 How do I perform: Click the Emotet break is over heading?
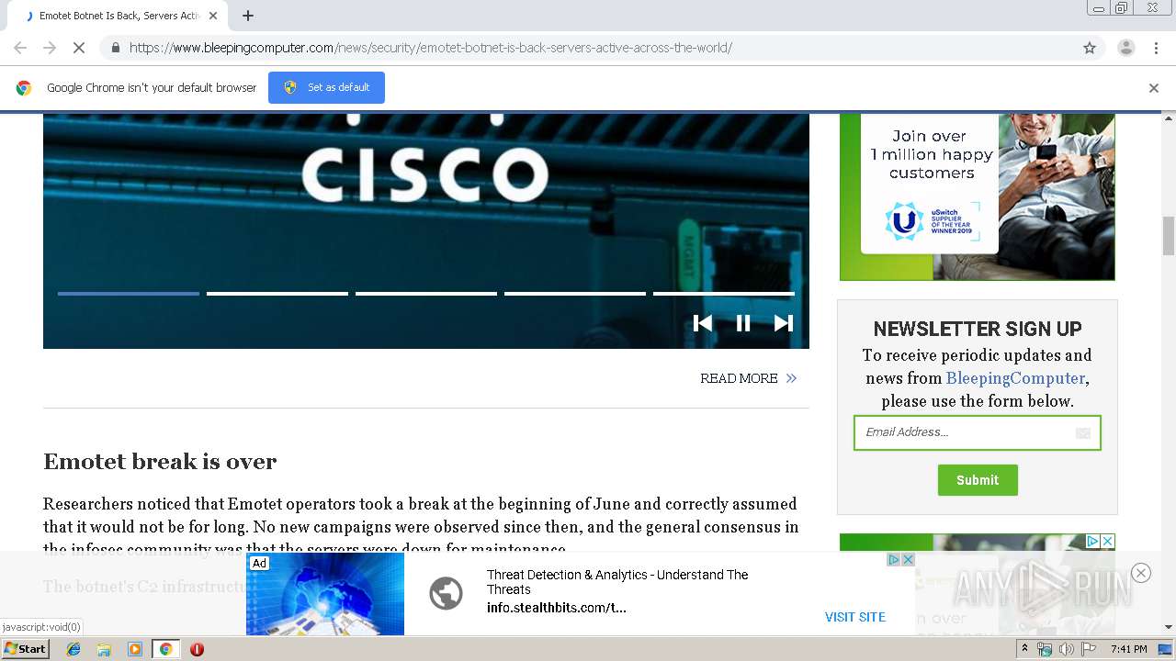pyautogui.click(x=160, y=462)
